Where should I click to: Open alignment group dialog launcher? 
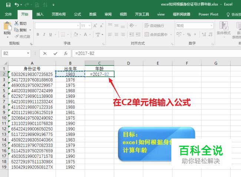[172, 44]
